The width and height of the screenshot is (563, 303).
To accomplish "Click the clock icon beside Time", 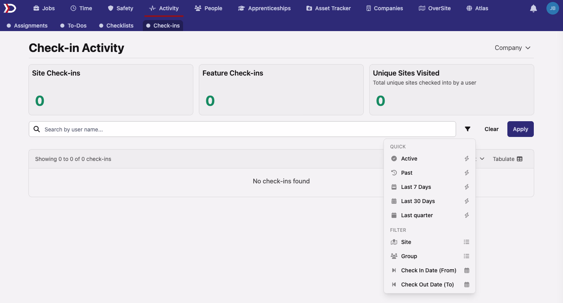I will point(73,8).
